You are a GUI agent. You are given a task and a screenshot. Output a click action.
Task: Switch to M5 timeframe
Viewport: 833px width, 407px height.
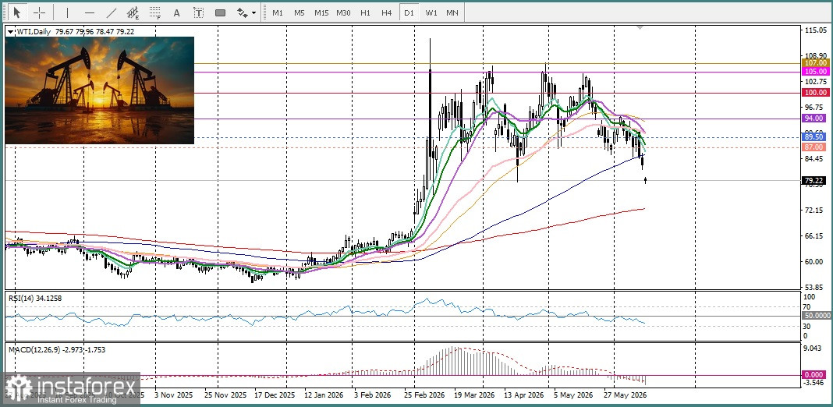click(x=299, y=12)
